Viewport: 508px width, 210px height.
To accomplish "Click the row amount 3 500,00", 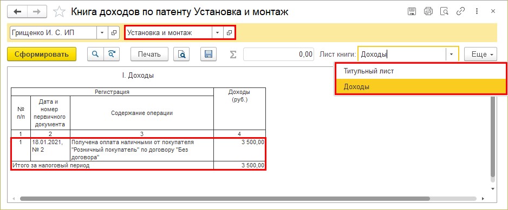I will pyautogui.click(x=239, y=150).
